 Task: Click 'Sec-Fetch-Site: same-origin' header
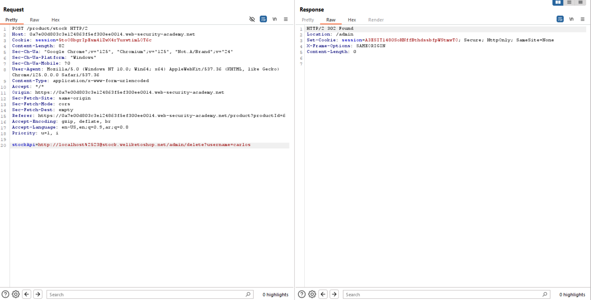pos(51,98)
